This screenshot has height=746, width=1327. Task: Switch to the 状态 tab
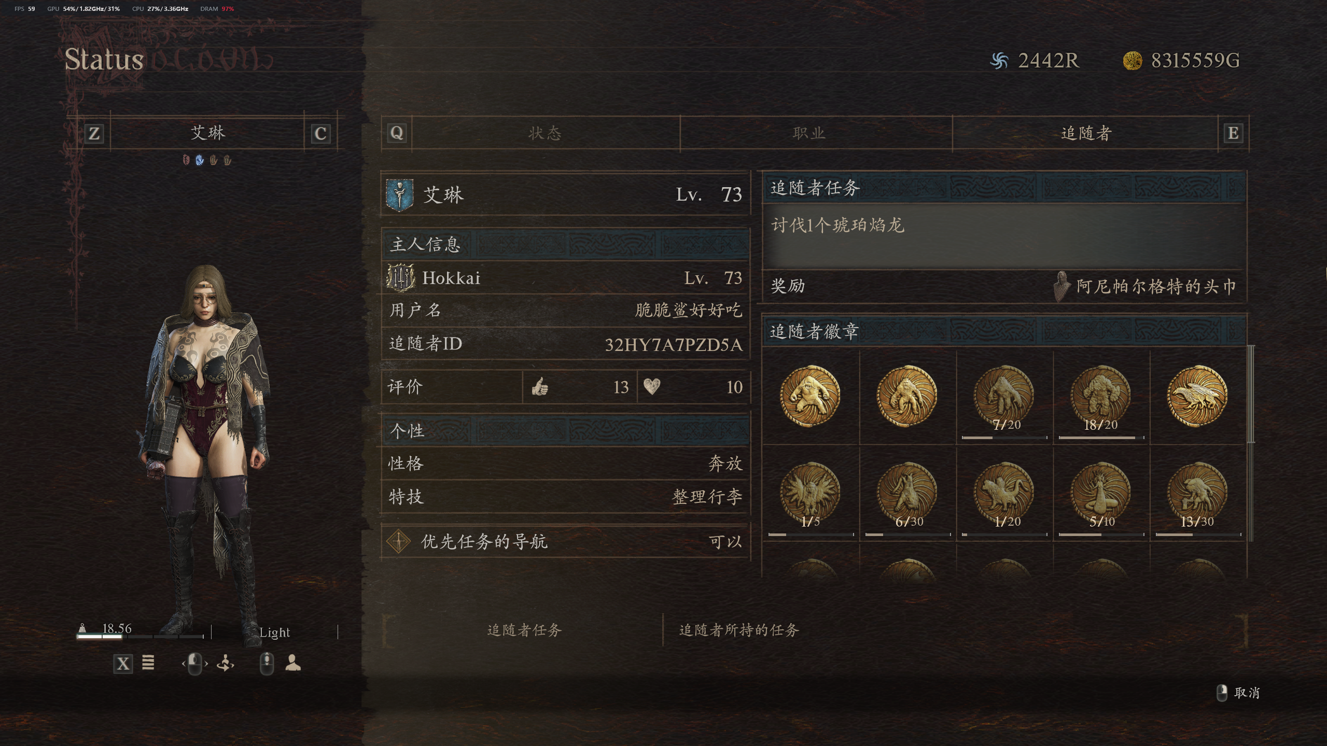(545, 133)
